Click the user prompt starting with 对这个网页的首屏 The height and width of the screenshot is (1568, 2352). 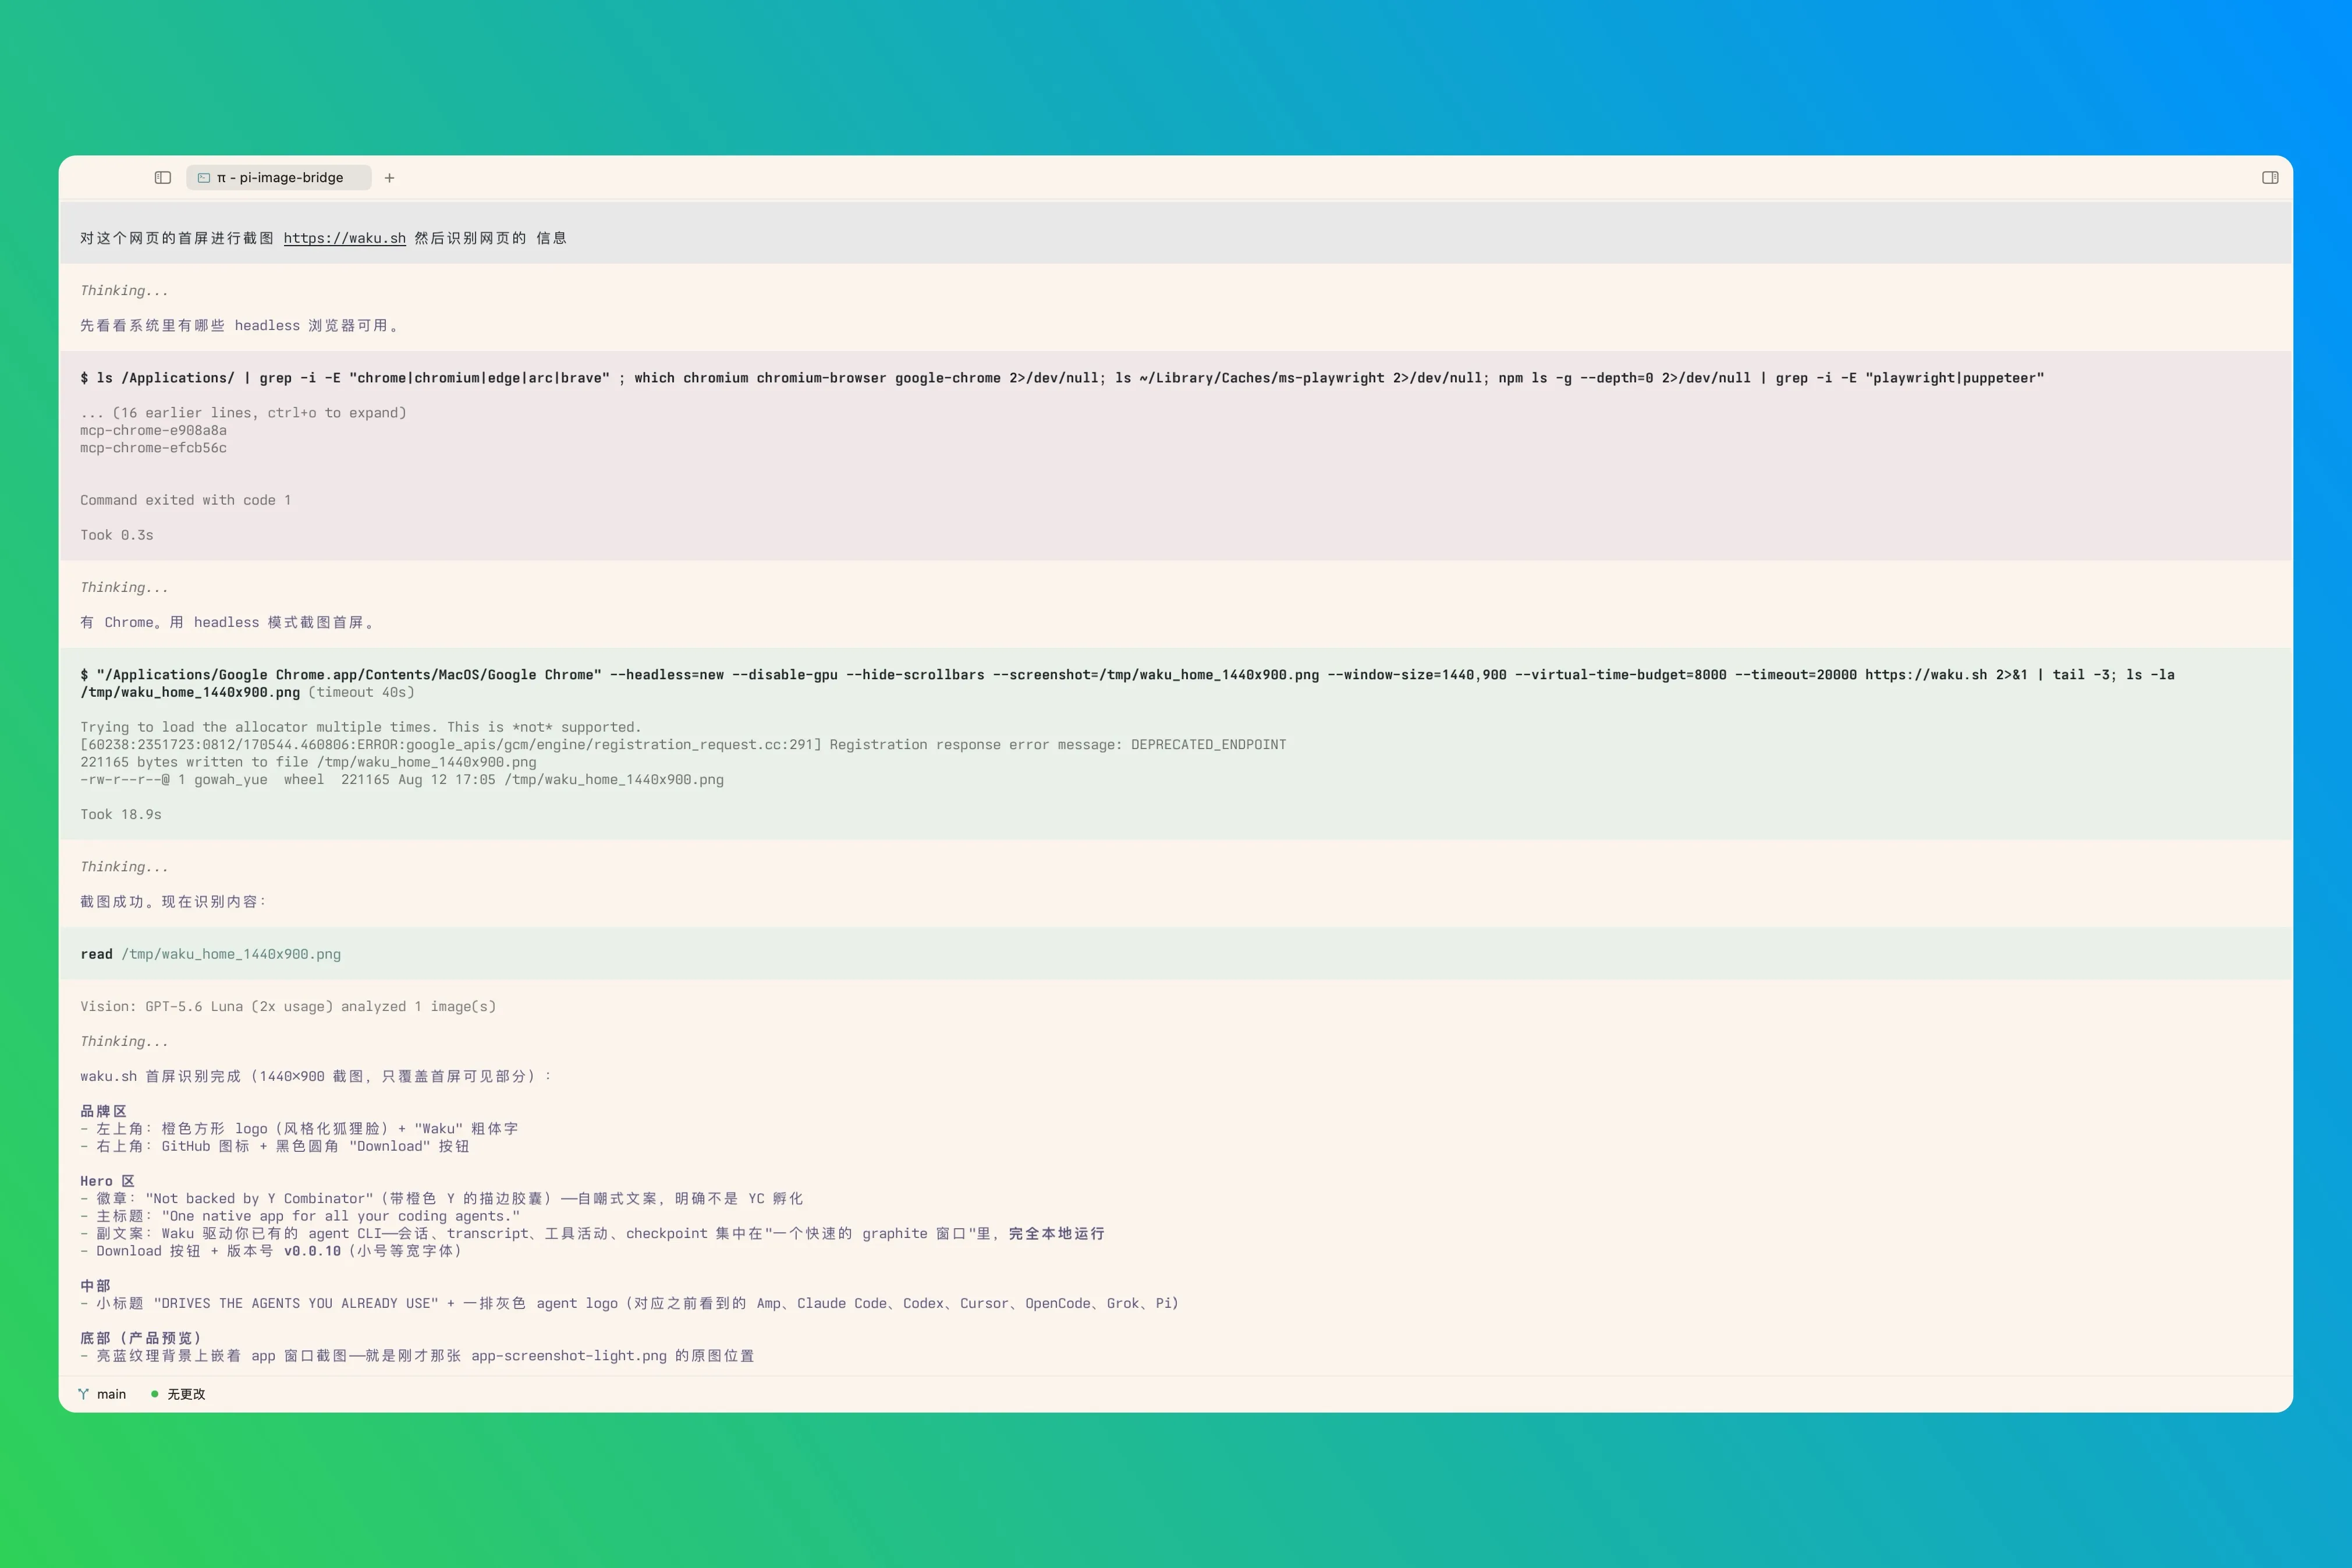click(324, 238)
